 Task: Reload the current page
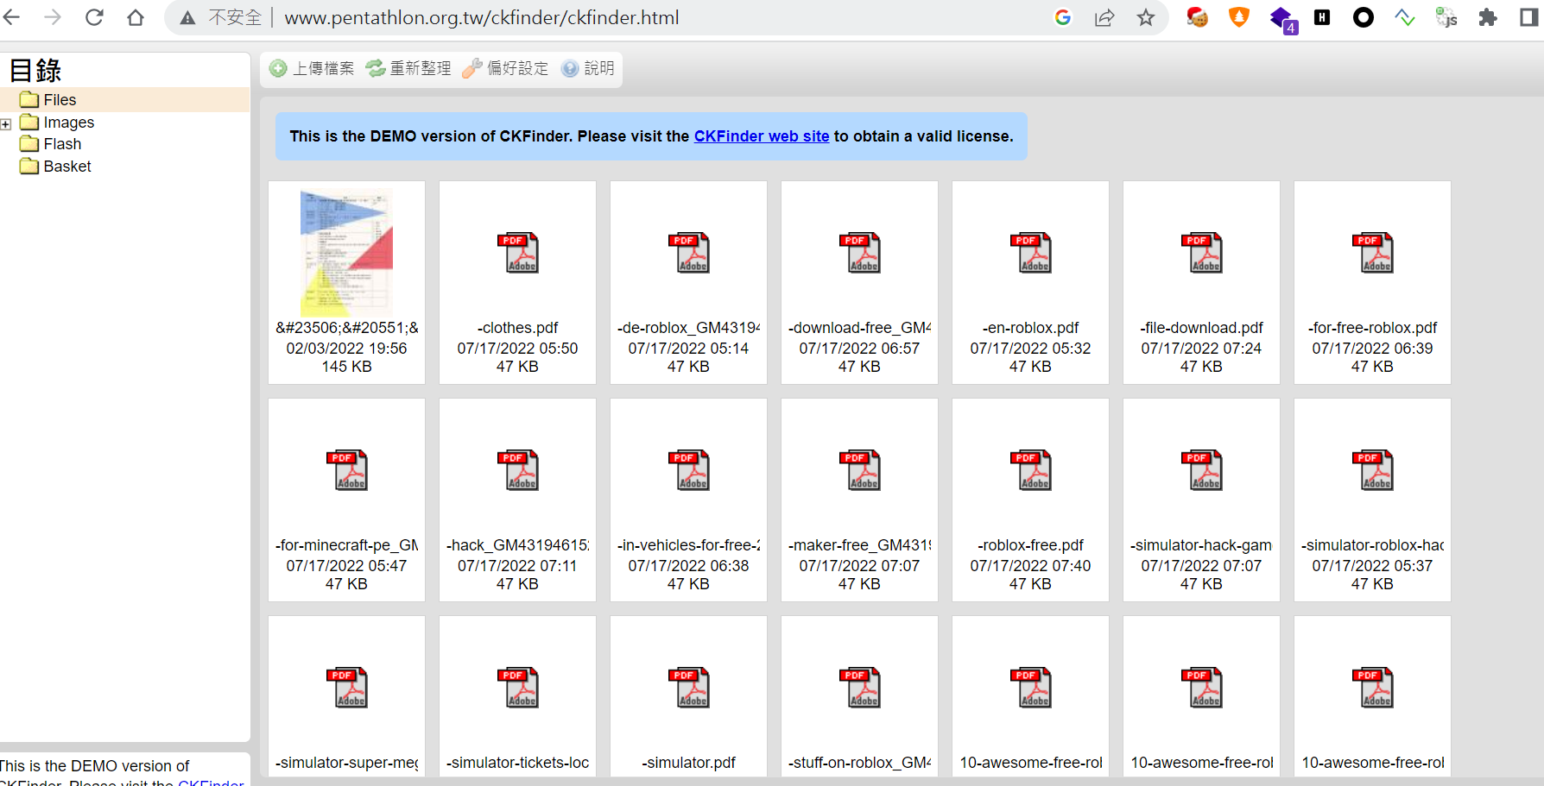coord(94,17)
